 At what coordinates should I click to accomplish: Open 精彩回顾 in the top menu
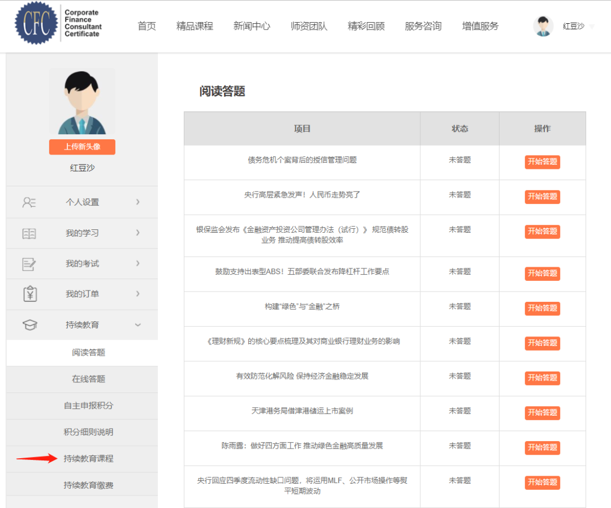(x=366, y=26)
